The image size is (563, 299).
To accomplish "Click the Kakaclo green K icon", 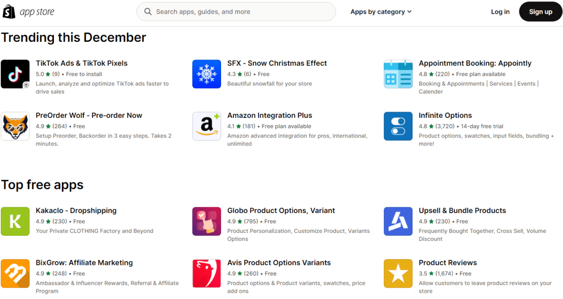I will [15, 222].
